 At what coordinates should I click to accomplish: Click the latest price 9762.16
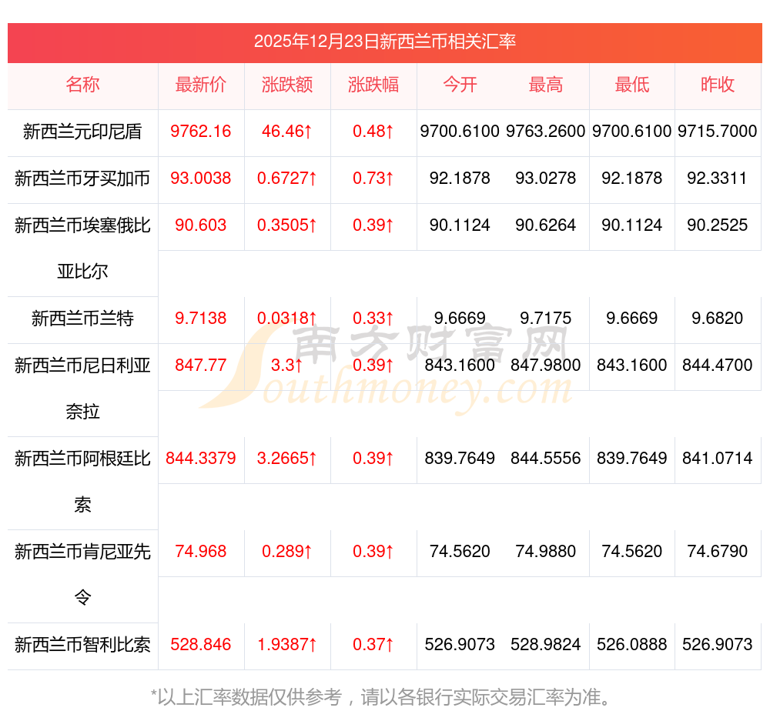[x=201, y=132]
